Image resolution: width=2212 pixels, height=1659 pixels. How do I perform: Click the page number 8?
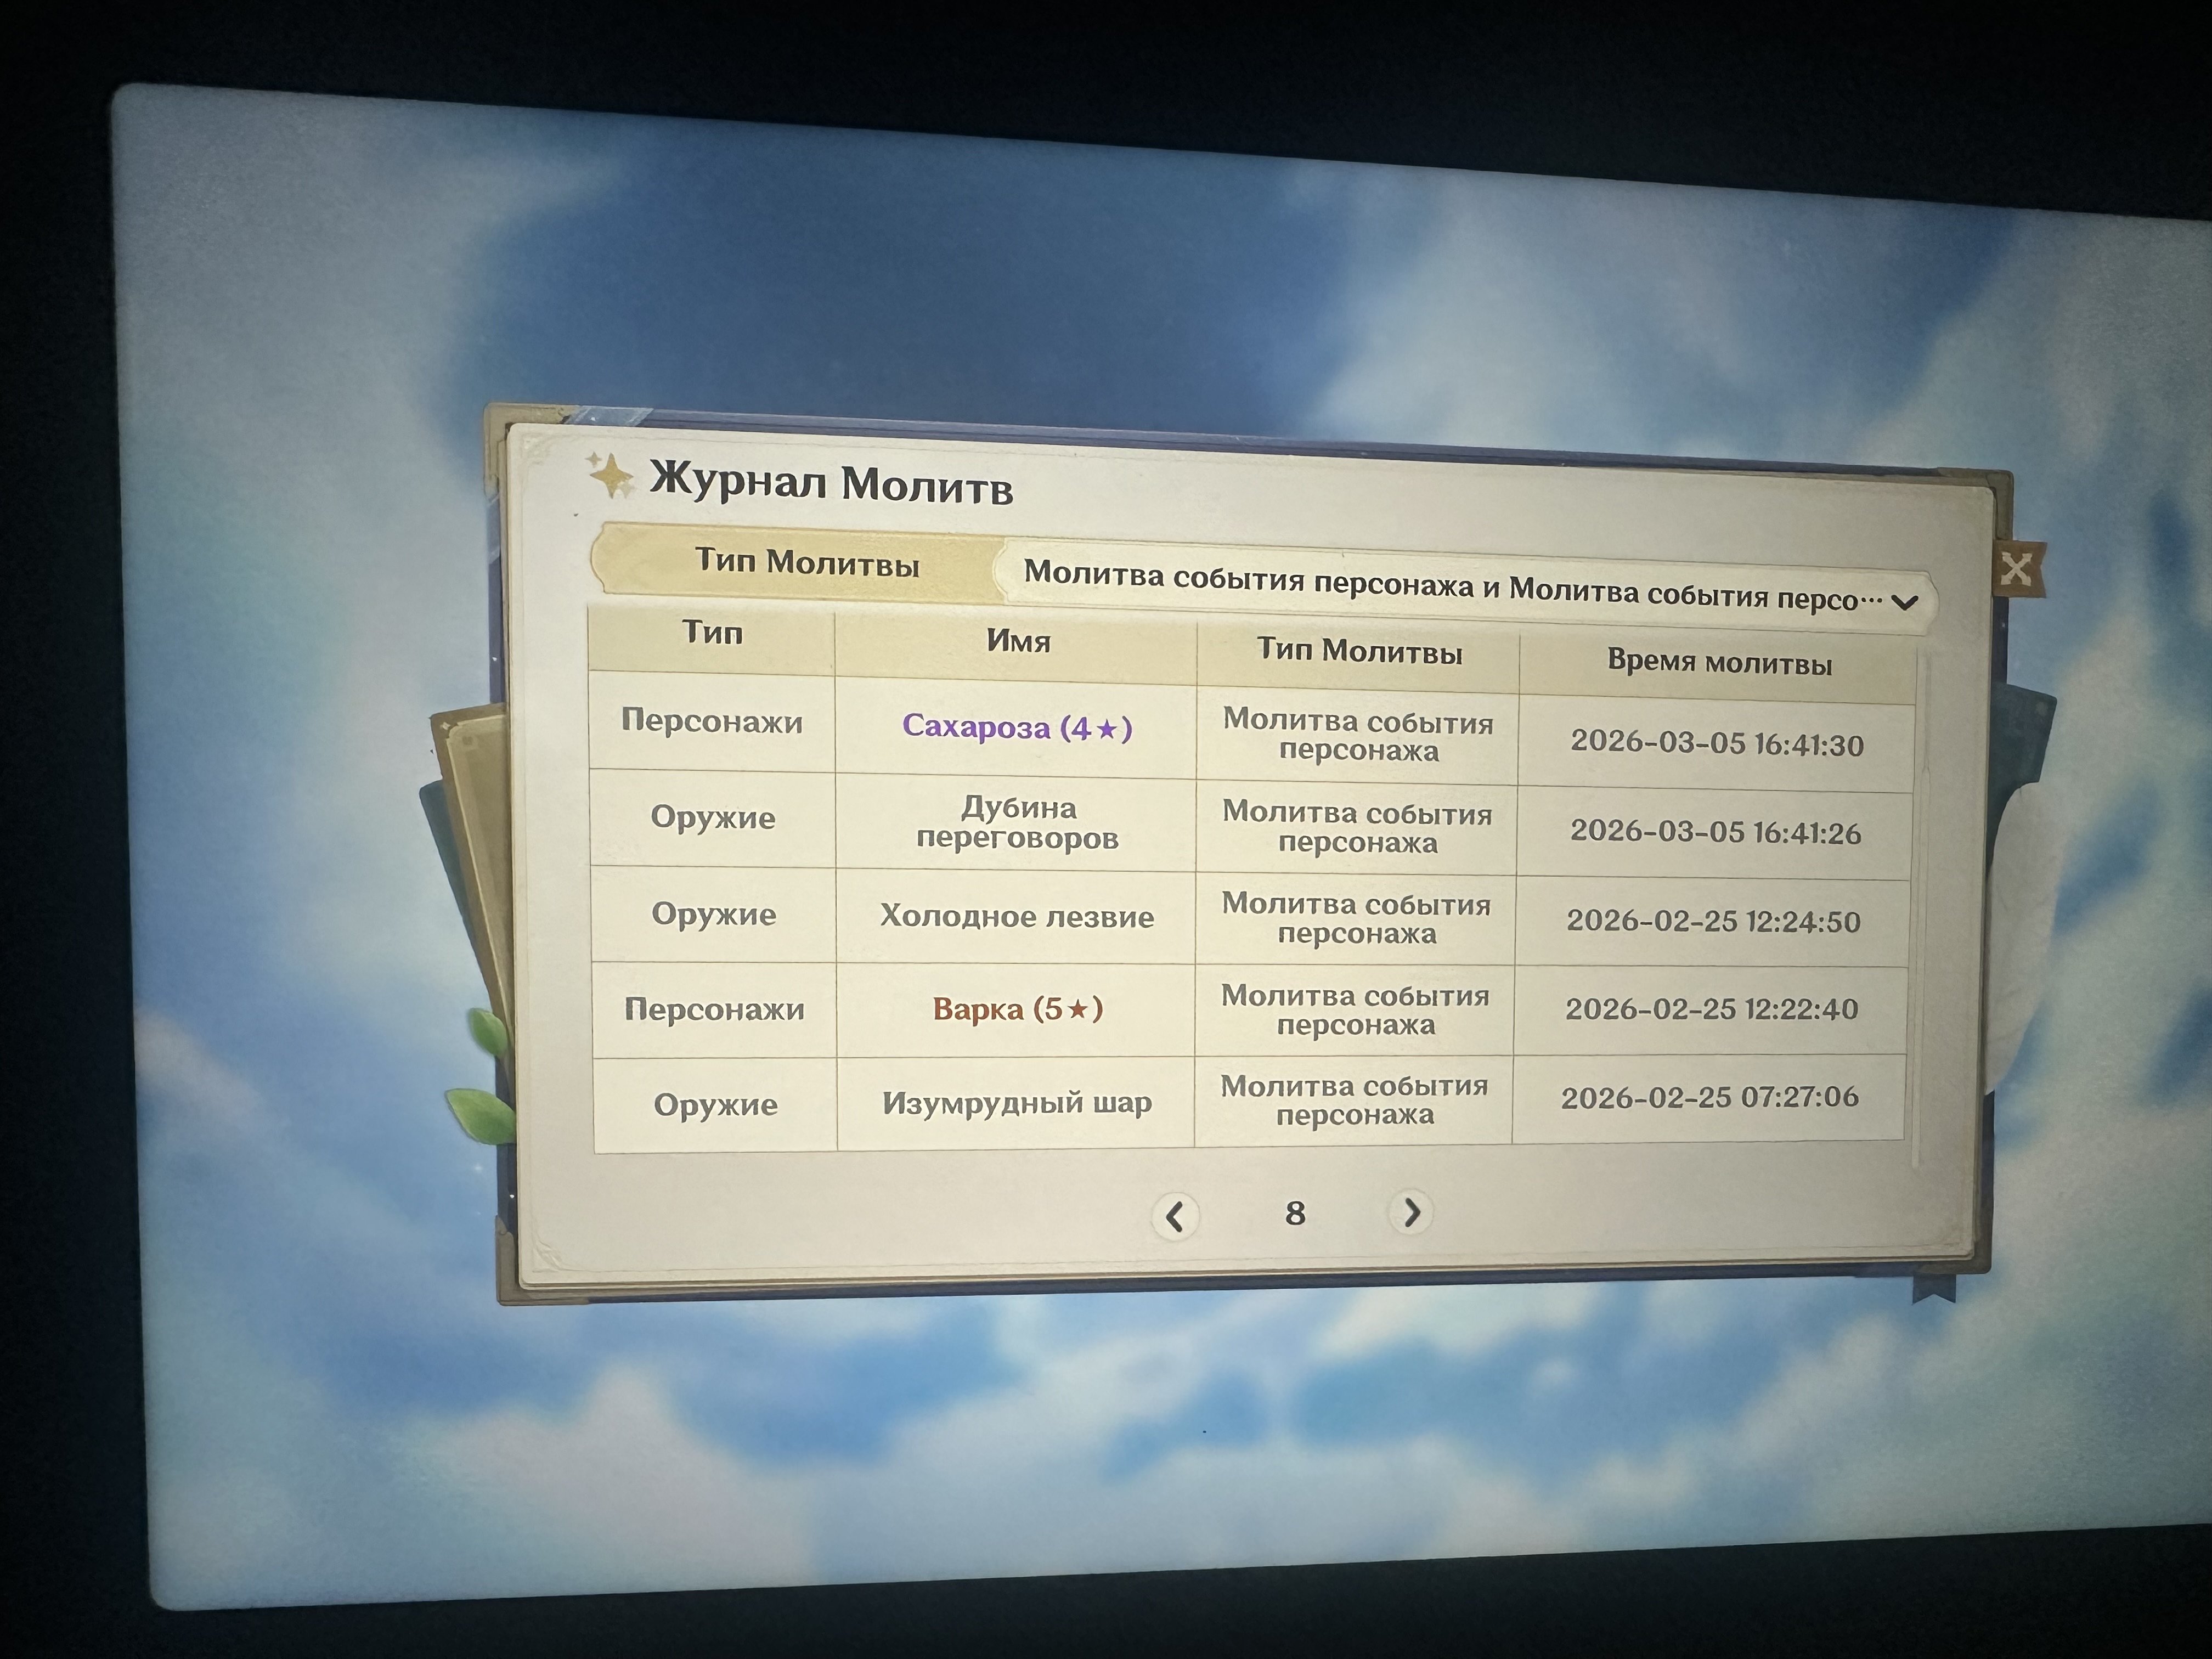tap(1295, 1213)
